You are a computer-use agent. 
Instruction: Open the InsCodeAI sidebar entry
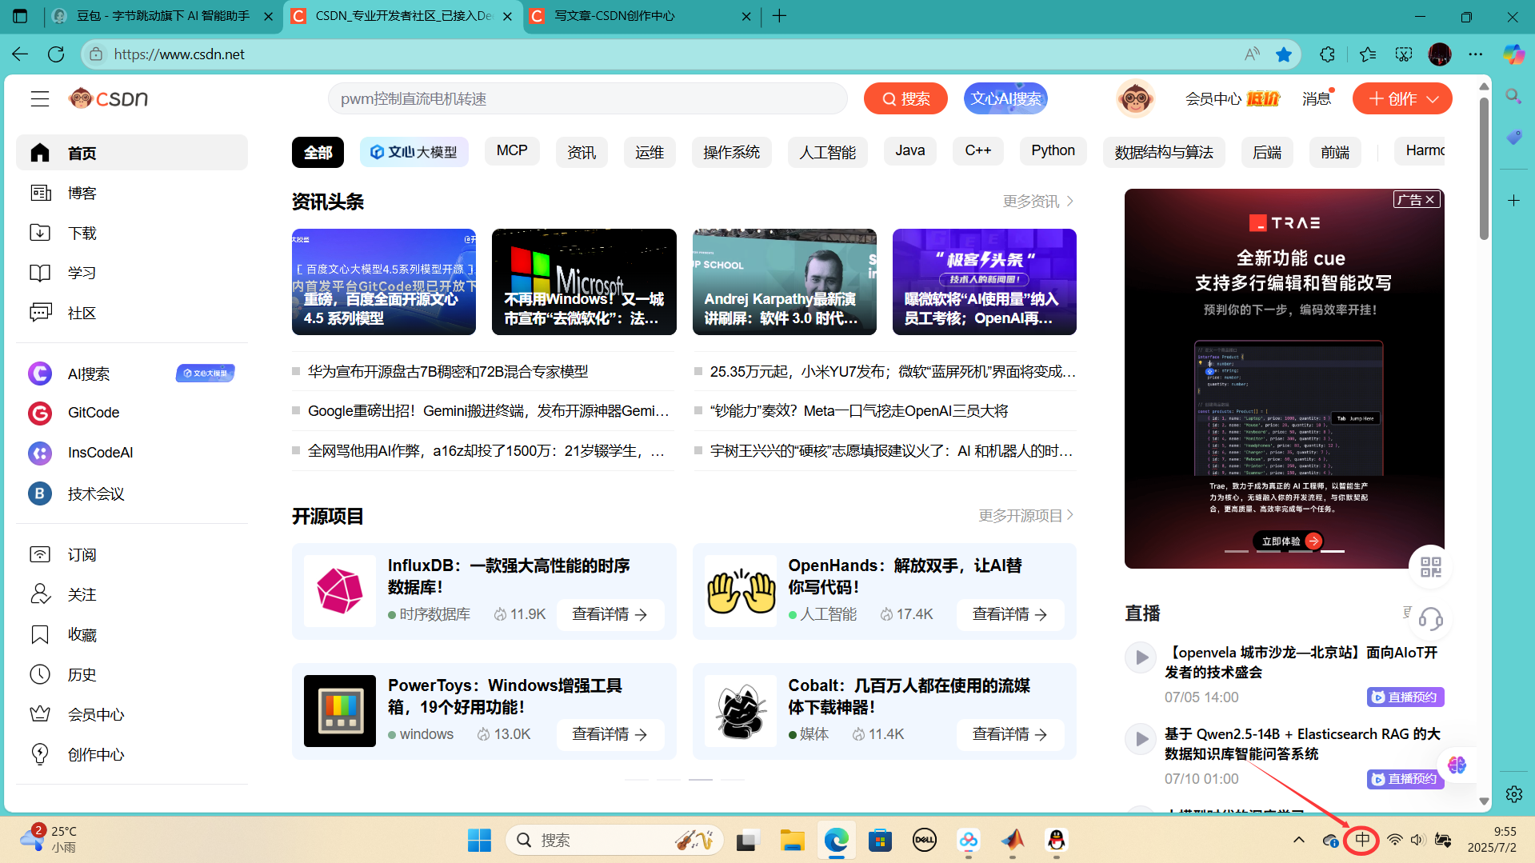[99, 452]
